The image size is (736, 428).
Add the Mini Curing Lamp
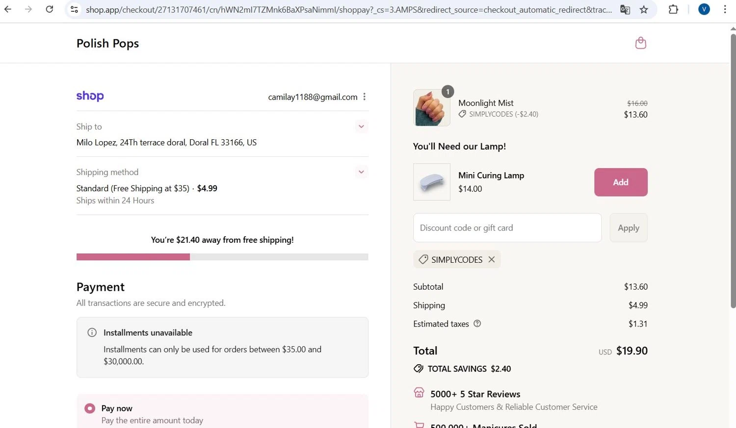point(621,182)
